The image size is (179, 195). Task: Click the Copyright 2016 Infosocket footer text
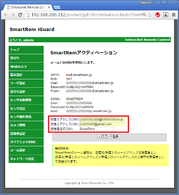tap(90, 183)
